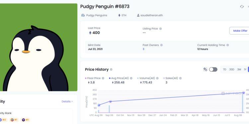The height and width of the screenshot is (124, 249).
Task: Select the 30D time range tab
Action: (232, 69)
